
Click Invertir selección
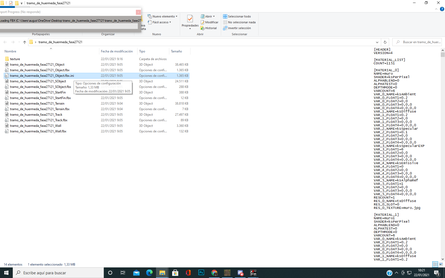(x=237, y=28)
